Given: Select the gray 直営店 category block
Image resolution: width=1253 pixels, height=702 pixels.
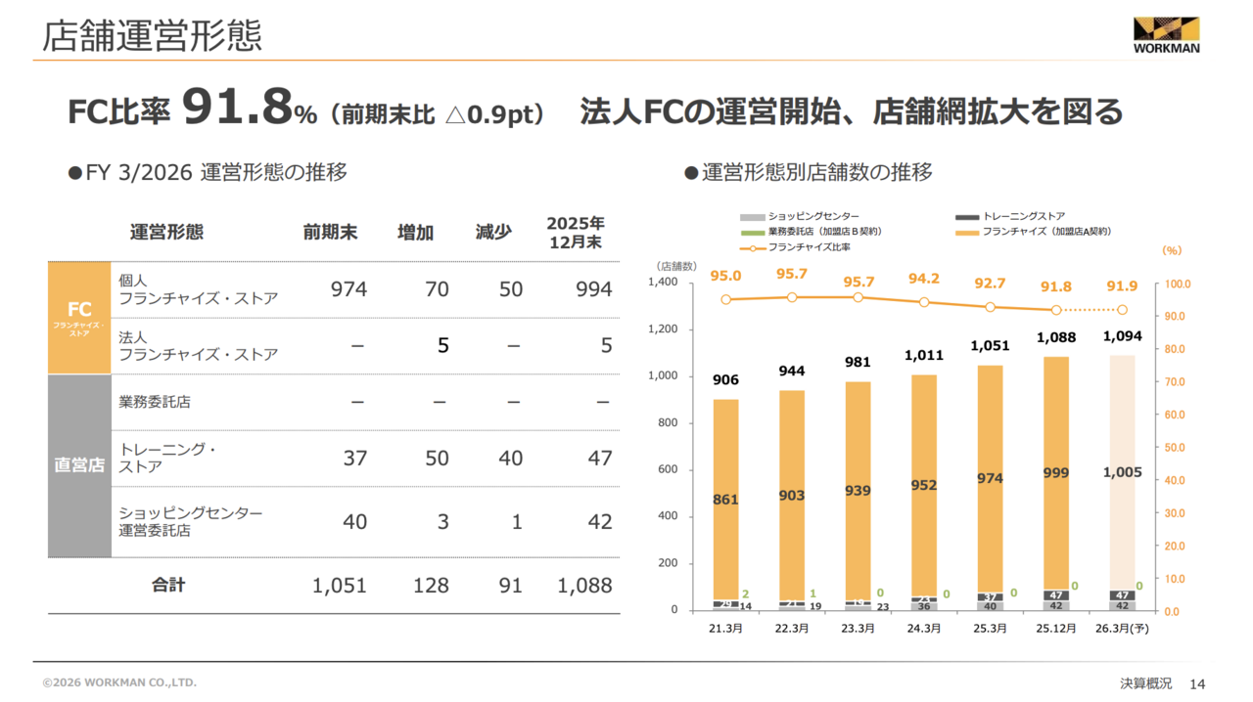Looking at the screenshot, I should (x=79, y=465).
